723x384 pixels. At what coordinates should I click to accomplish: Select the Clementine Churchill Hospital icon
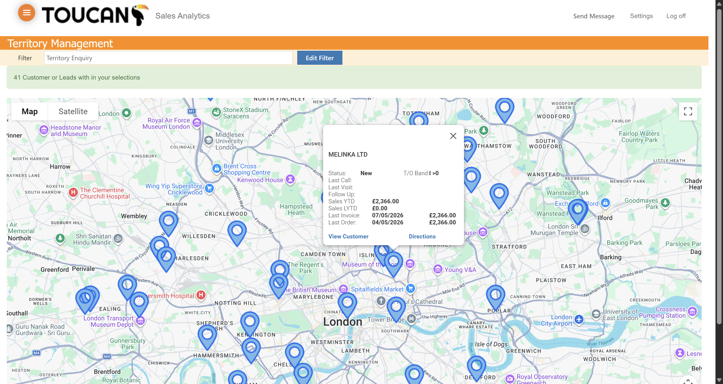pos(73,193)
